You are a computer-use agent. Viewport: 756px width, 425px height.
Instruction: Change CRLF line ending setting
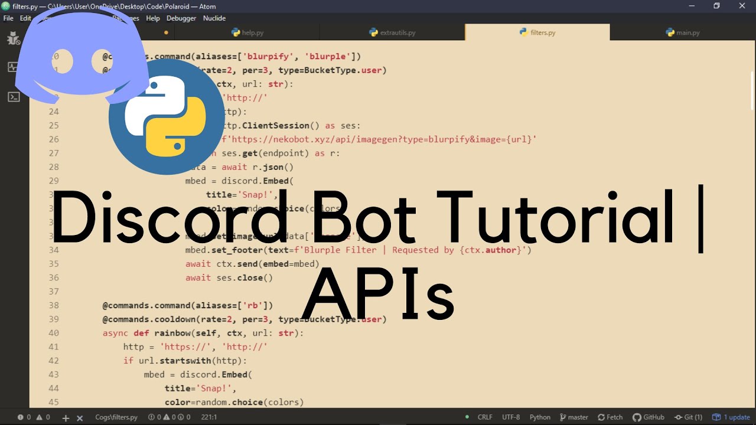coord(485,417)
